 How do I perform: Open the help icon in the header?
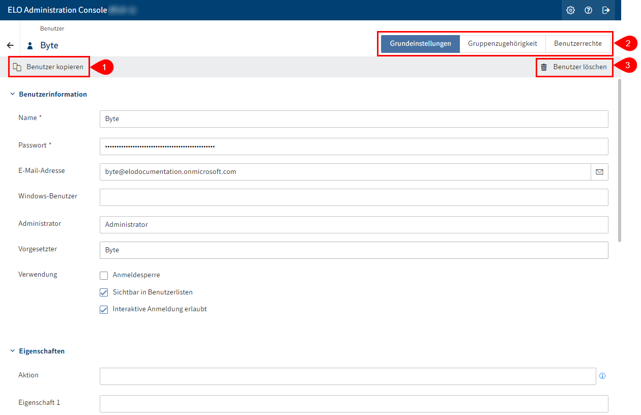coord(589,10)
